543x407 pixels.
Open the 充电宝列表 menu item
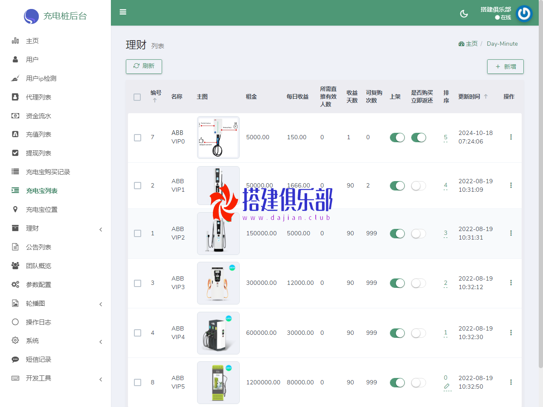pyautogui.click(x=42, y=191)
